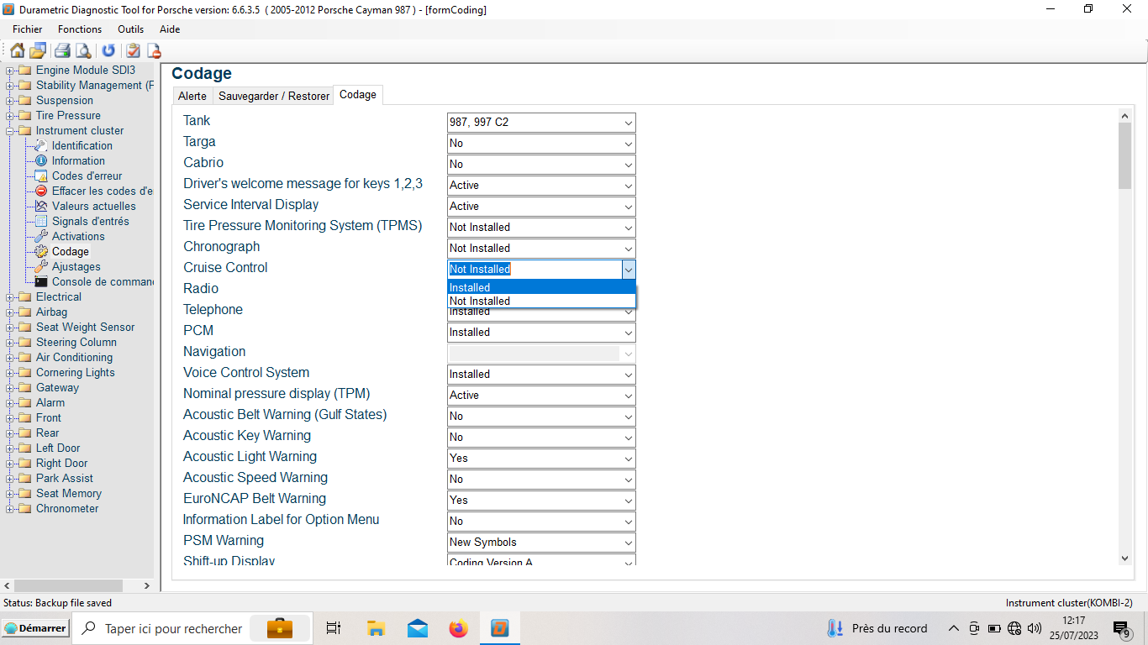This screenshot has height=645, width=1148.
Task: Expand the Airbag tree node
Action: (9, 312)
